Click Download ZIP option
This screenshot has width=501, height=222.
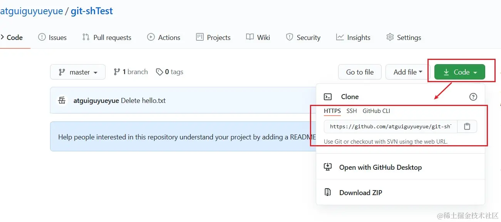pyautogui.click(x=400, y=192)
